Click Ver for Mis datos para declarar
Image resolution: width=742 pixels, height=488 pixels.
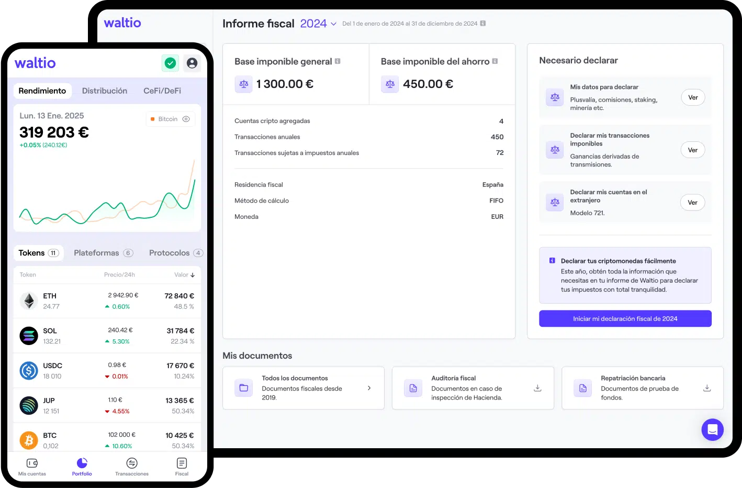[x=692, y=97]
